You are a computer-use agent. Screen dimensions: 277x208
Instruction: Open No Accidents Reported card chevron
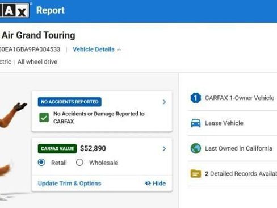(164, 102)
